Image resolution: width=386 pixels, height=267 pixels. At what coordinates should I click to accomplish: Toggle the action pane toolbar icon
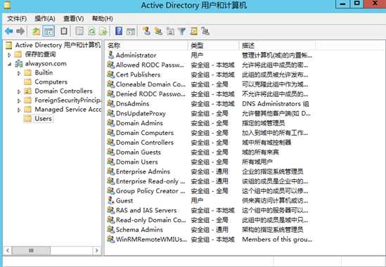(x=131, y=31)
